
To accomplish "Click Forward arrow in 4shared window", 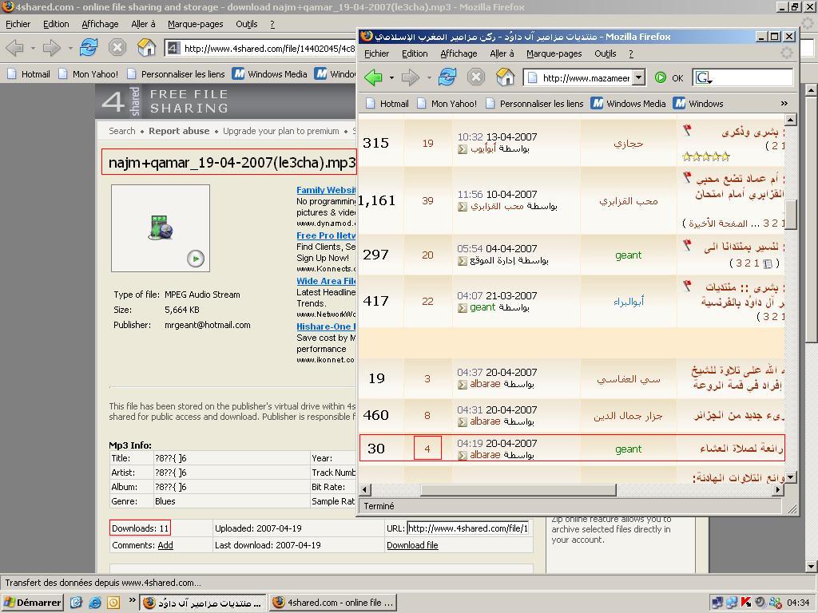I will tap(52, 48).
